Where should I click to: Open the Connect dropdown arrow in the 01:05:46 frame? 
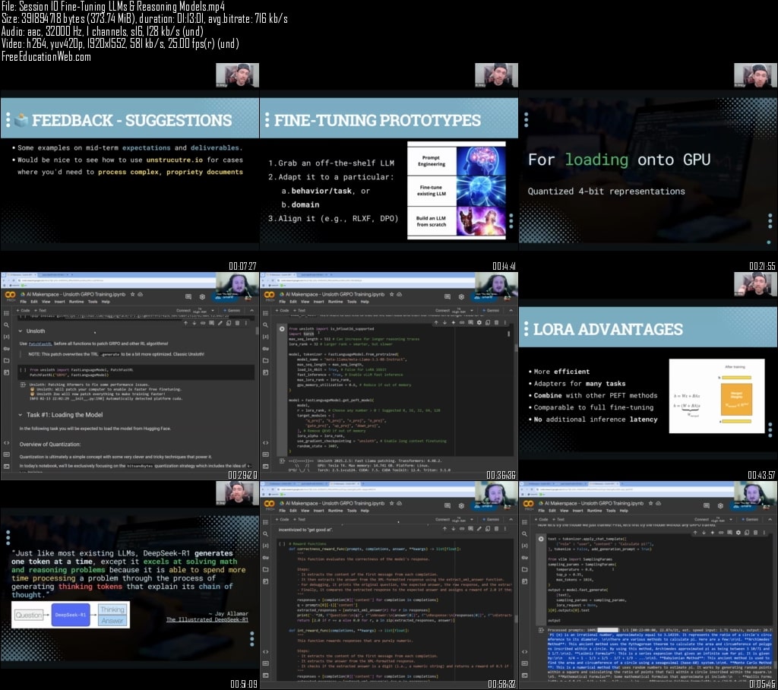(731, 519)
